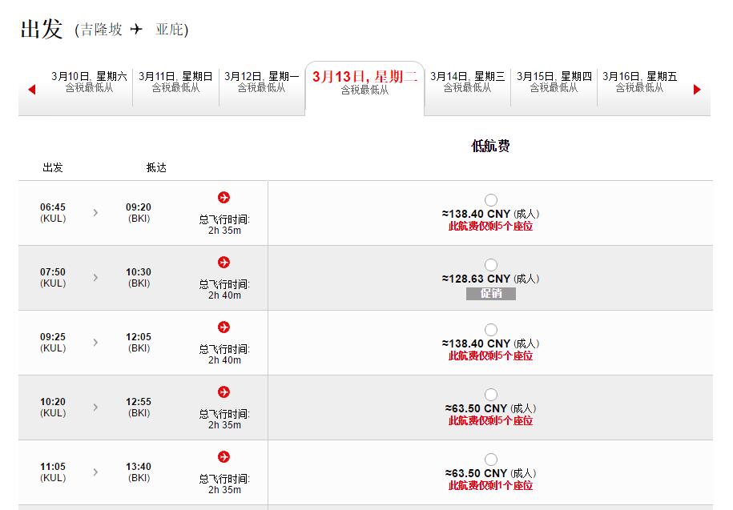733x510 pixels.
Task: Click the 3月11日 星期日 date tab
Action: [x=175, y=82]
